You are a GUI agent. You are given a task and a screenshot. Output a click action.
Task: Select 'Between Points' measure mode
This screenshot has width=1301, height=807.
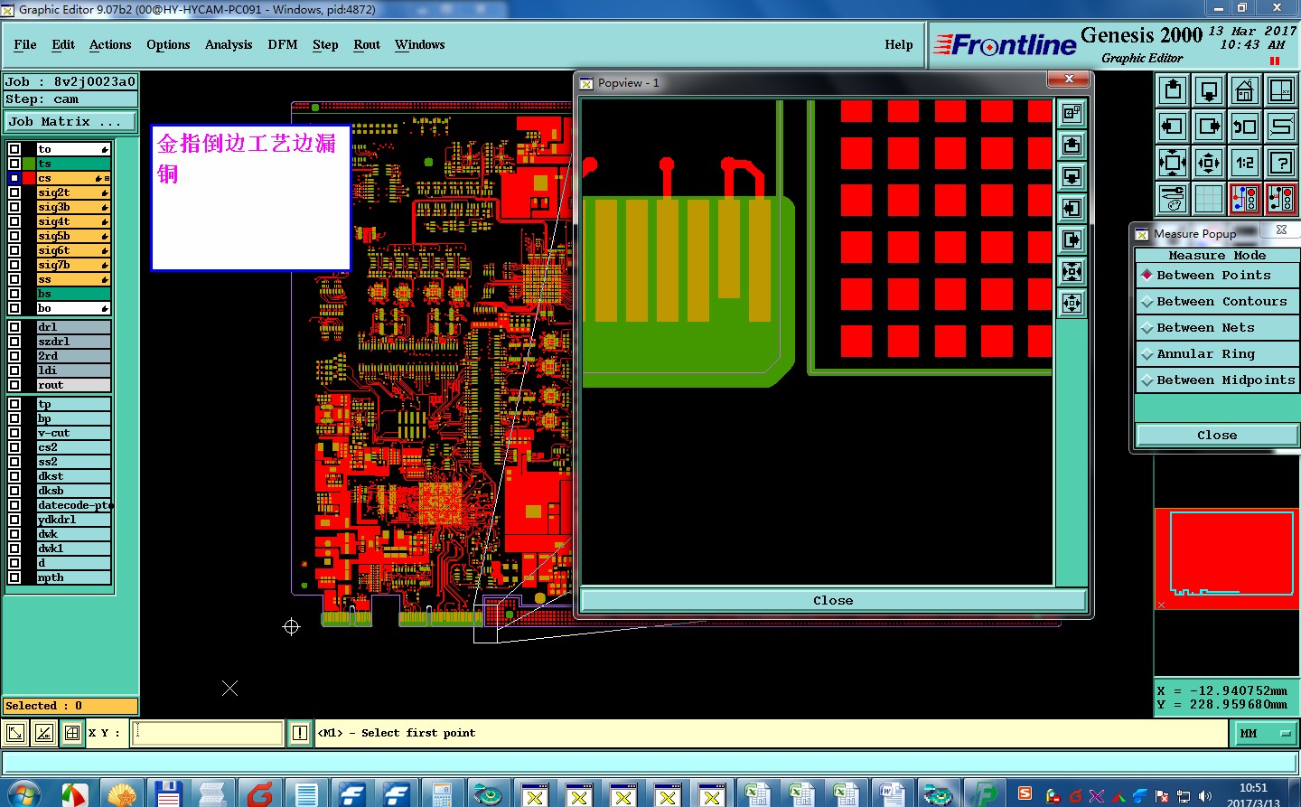point(1217,276)
